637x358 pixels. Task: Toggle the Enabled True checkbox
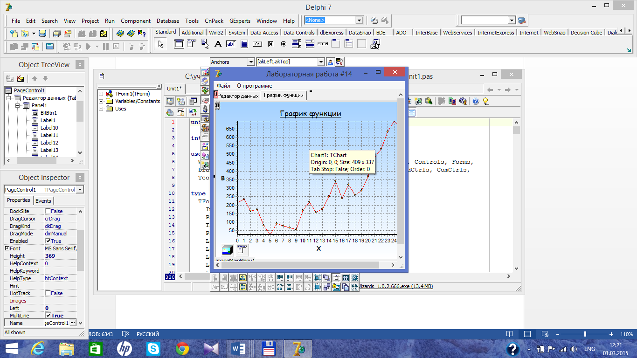pyautogui.click(x=48, y=241)
